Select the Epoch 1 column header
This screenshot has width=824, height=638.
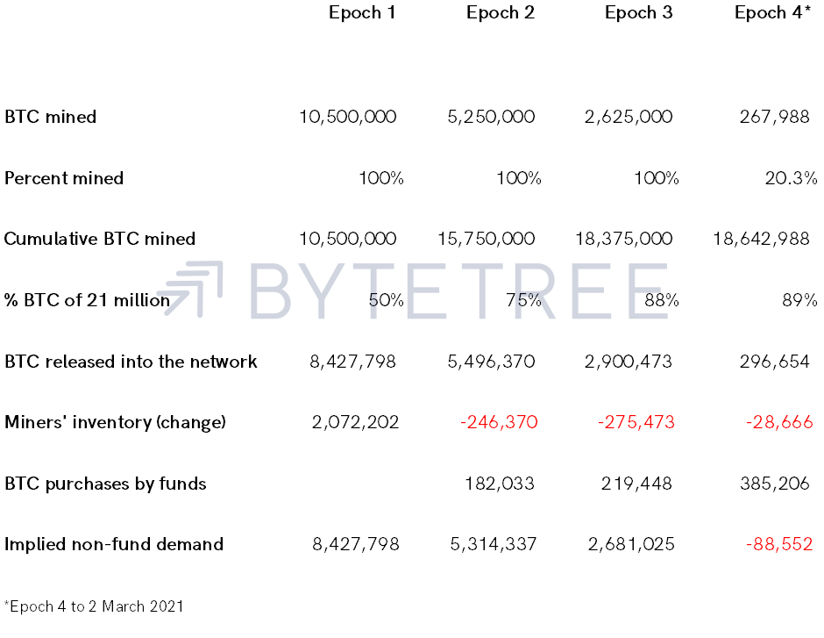[362, 12]
